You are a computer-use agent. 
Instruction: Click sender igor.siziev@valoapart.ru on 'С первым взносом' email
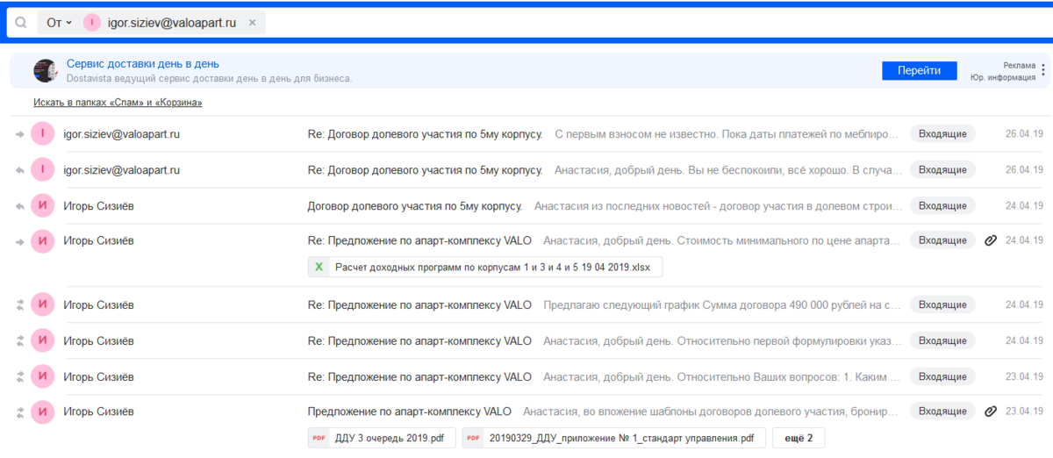122,134
